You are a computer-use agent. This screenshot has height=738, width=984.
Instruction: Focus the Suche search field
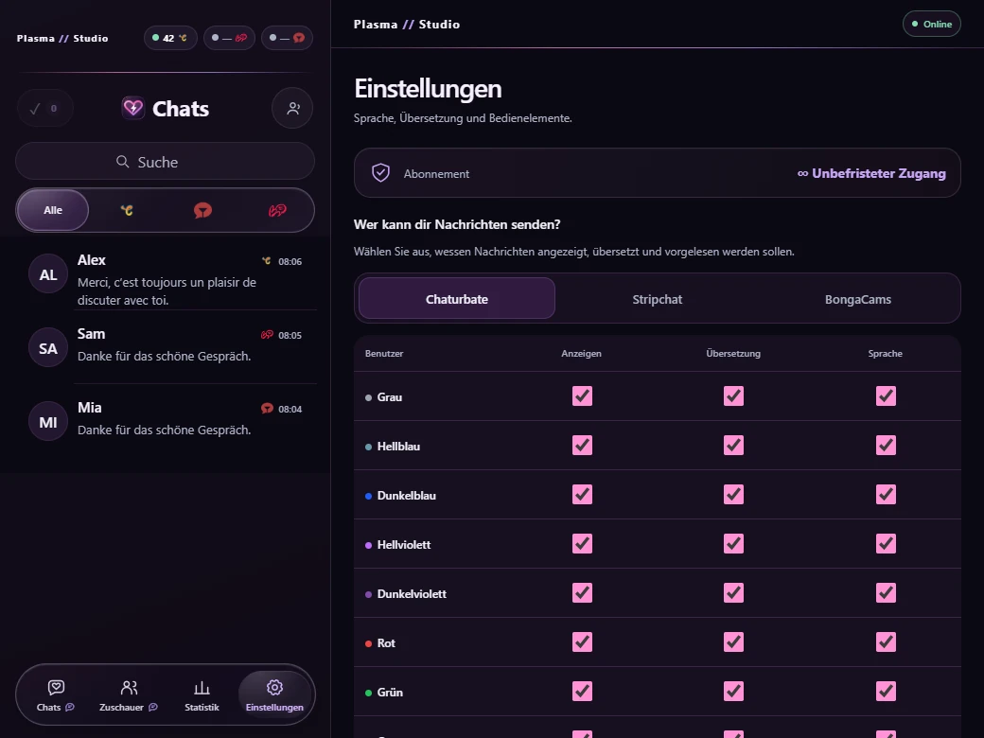tap(165, 162)
